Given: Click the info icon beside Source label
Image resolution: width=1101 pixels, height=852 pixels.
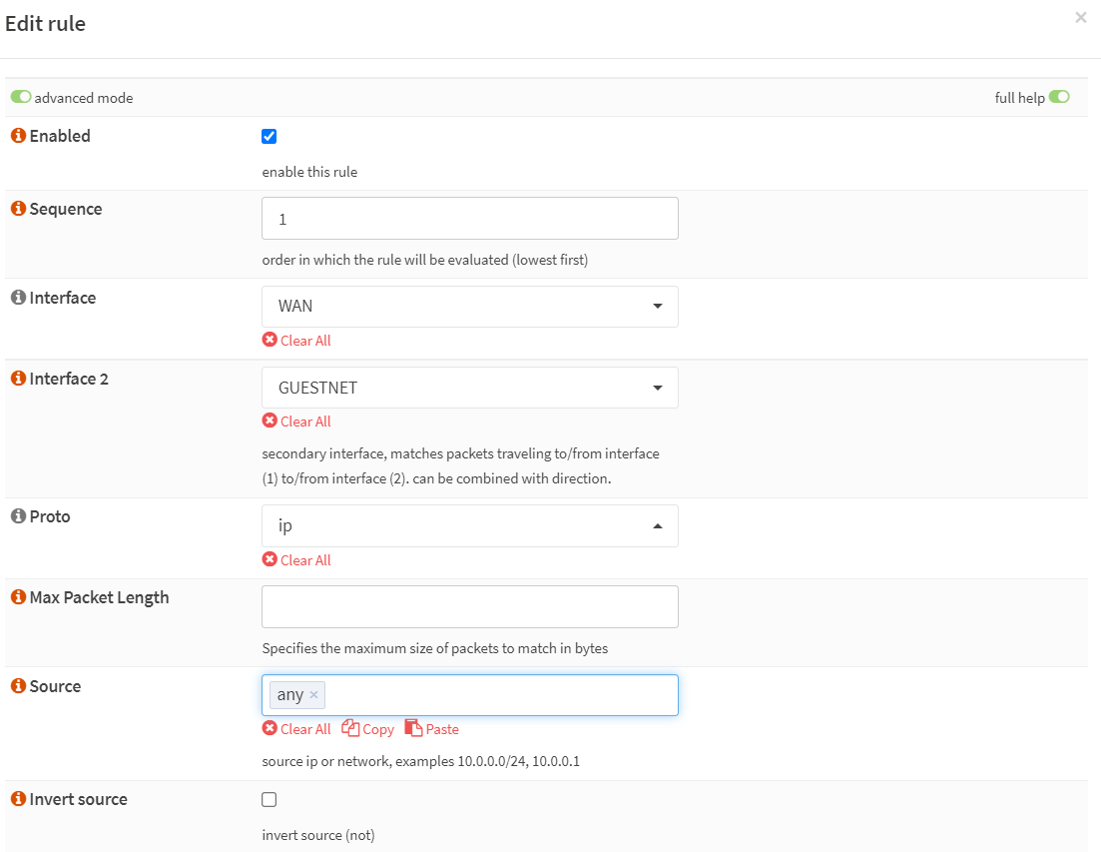Looking at the screenshot, I should click(17, 686).
